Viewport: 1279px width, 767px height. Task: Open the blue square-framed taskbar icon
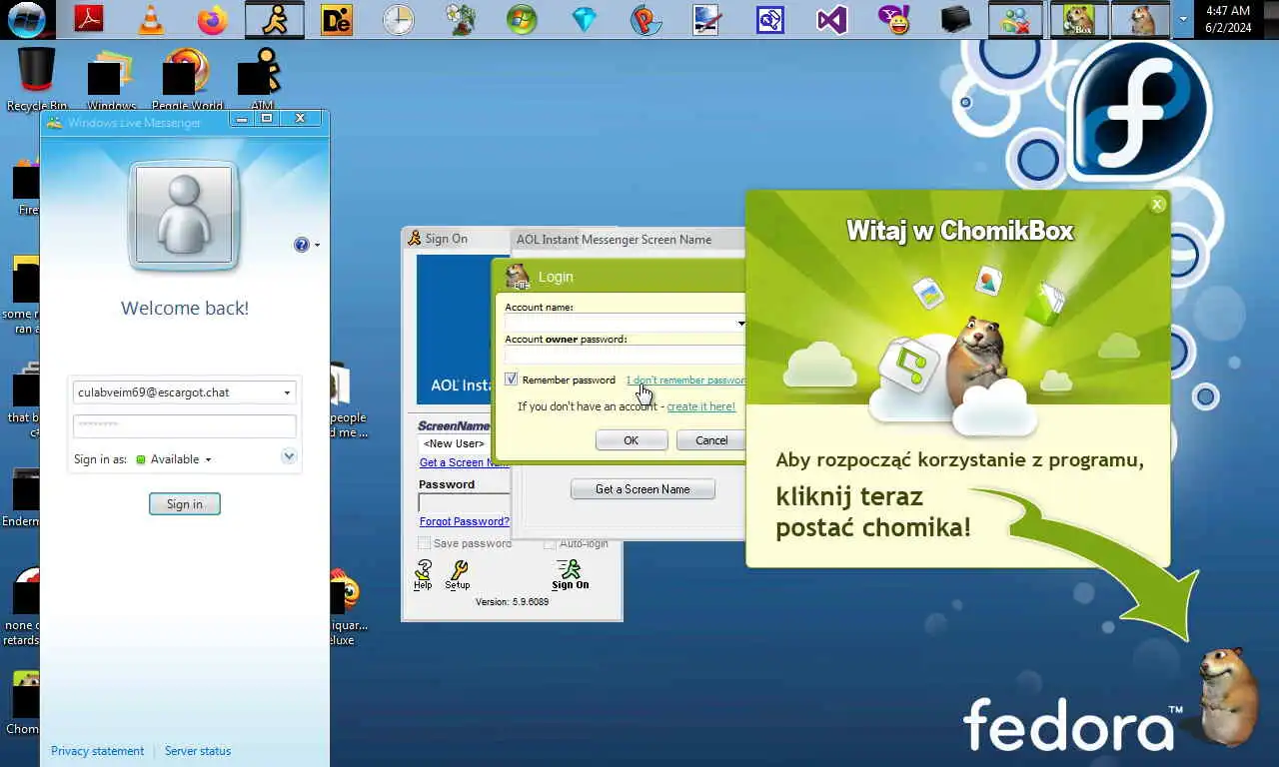(769, 19)
